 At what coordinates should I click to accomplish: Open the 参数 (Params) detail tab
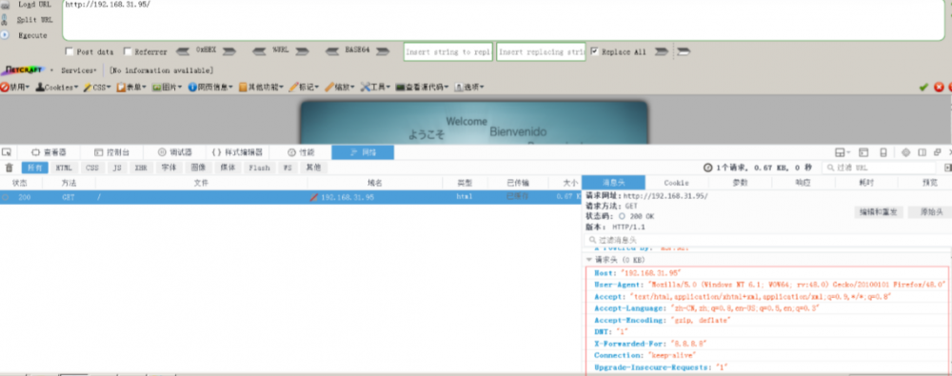pyautogui.click(x=740, y=182)
